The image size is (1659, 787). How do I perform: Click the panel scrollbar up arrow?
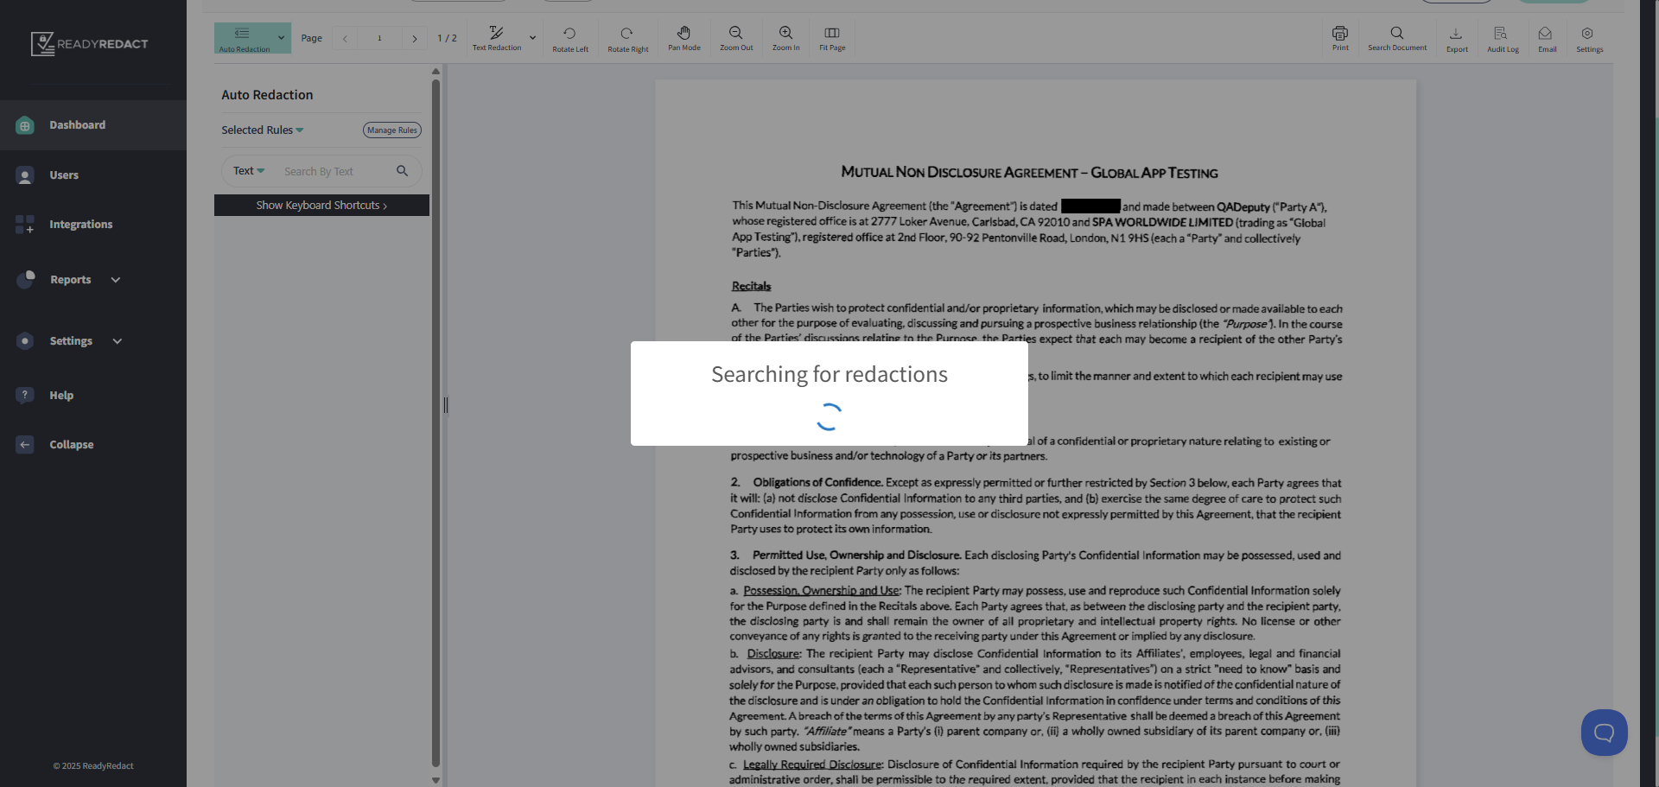point(435,72)
